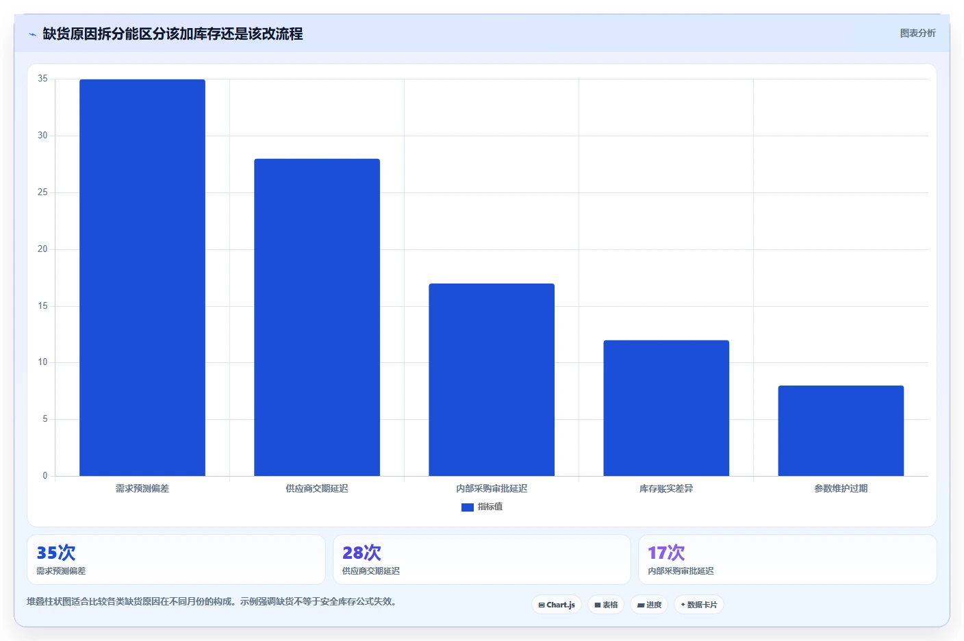Click the x-axis label 供应商交期延迟
964x641 pixels.
(317, 488)
